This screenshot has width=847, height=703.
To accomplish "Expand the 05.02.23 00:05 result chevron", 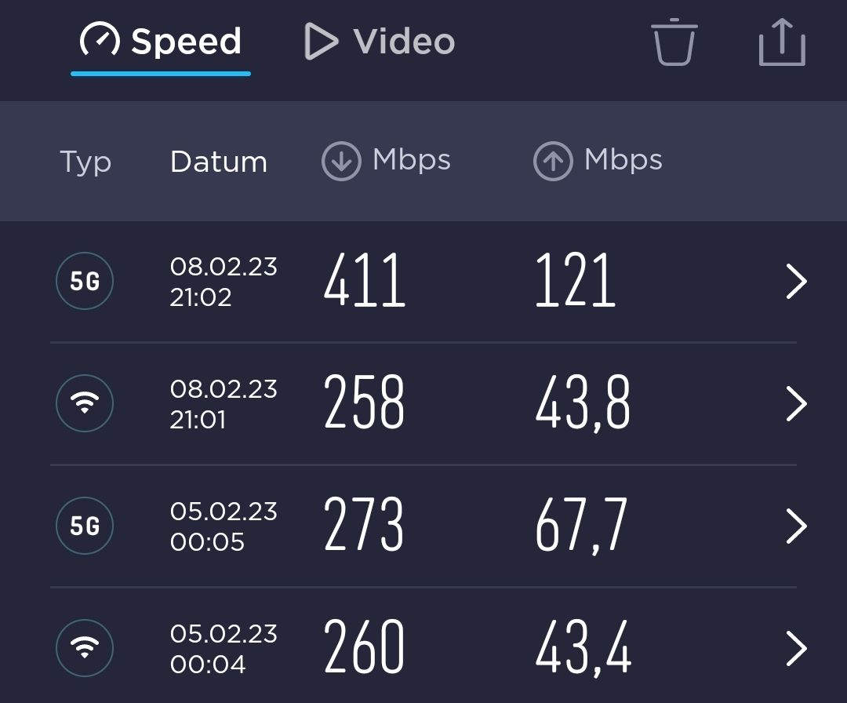I will (x=796, y=526).
